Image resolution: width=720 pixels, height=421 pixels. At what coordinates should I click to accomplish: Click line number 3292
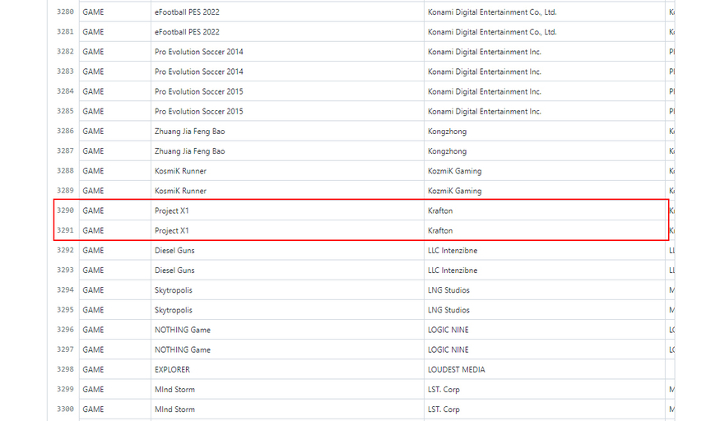65,250
